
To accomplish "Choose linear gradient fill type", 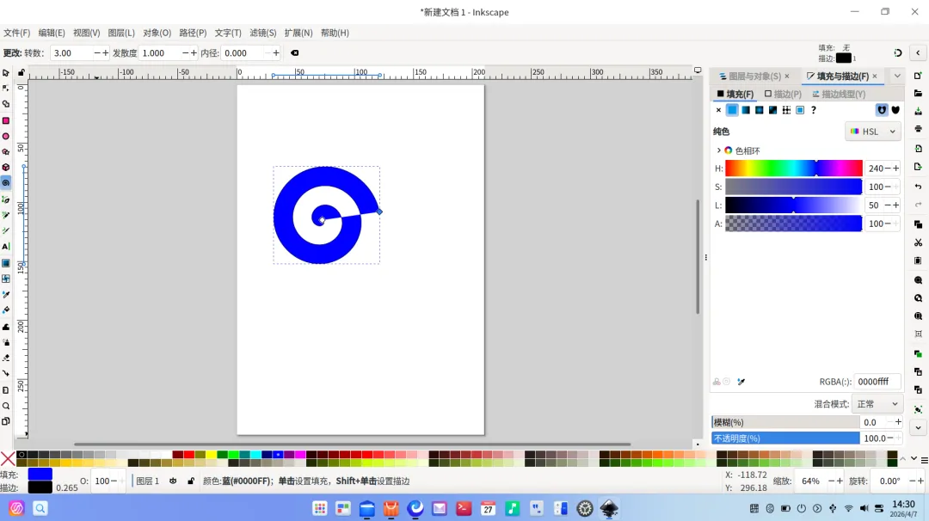I will (x=746, y=110).
